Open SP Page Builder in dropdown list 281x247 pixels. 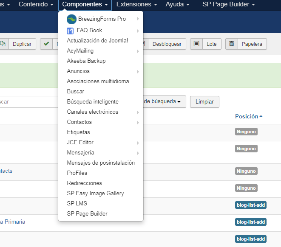tap(87, 214)
